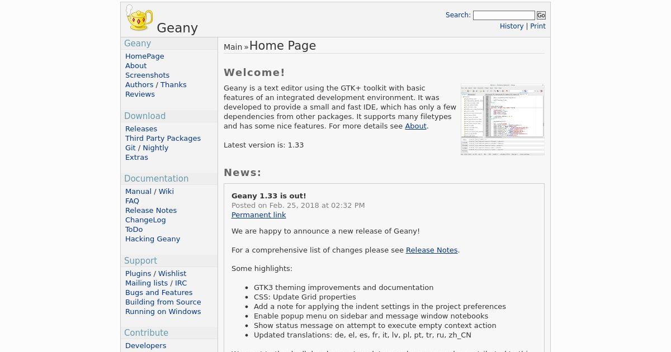The height and width of the screenshot is (352, 671).
Task: Open the Releases download page
Action: point(141,129)
